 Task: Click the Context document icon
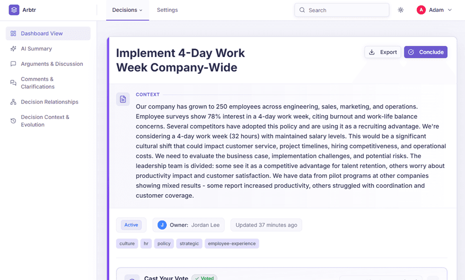coord(123,99)
